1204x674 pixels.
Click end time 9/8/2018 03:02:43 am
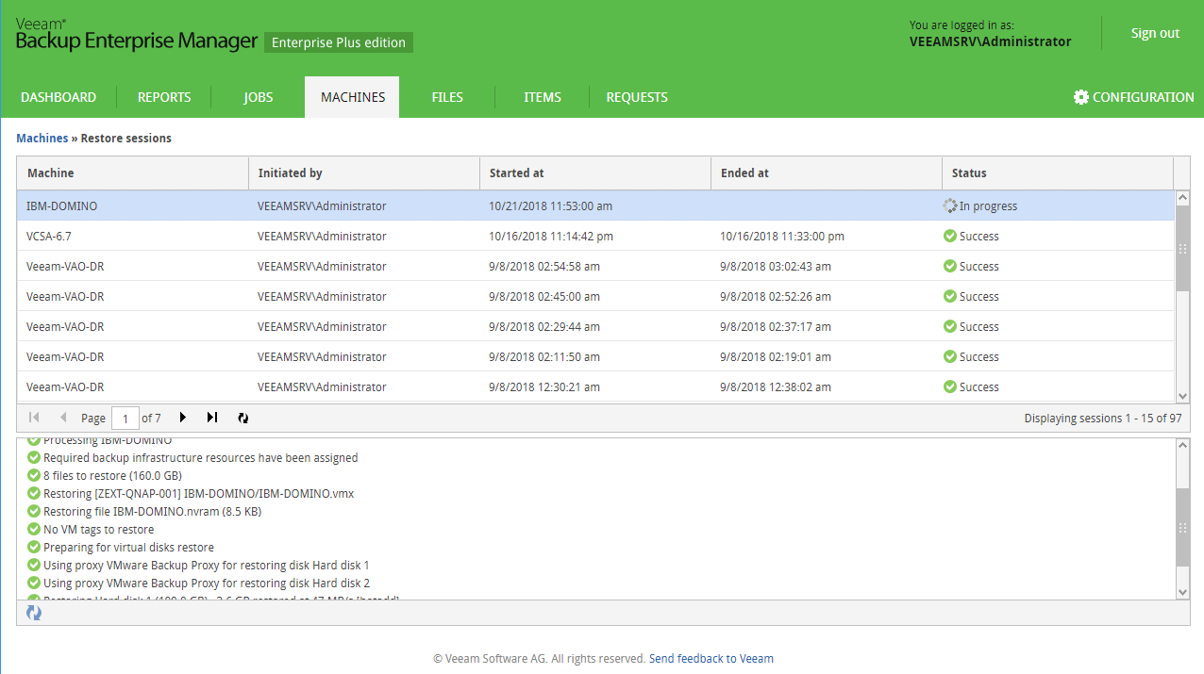point(776,266)
